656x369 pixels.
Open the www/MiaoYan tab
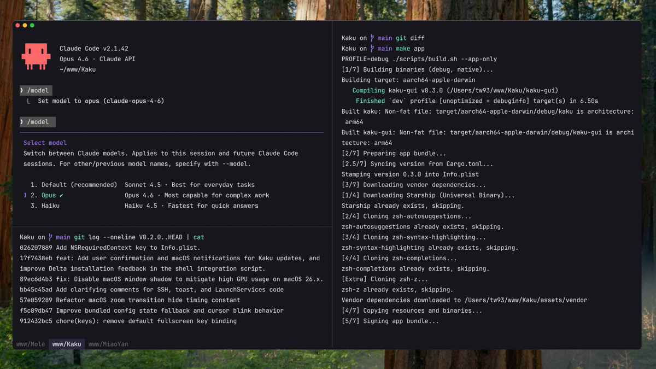[108, 344]
